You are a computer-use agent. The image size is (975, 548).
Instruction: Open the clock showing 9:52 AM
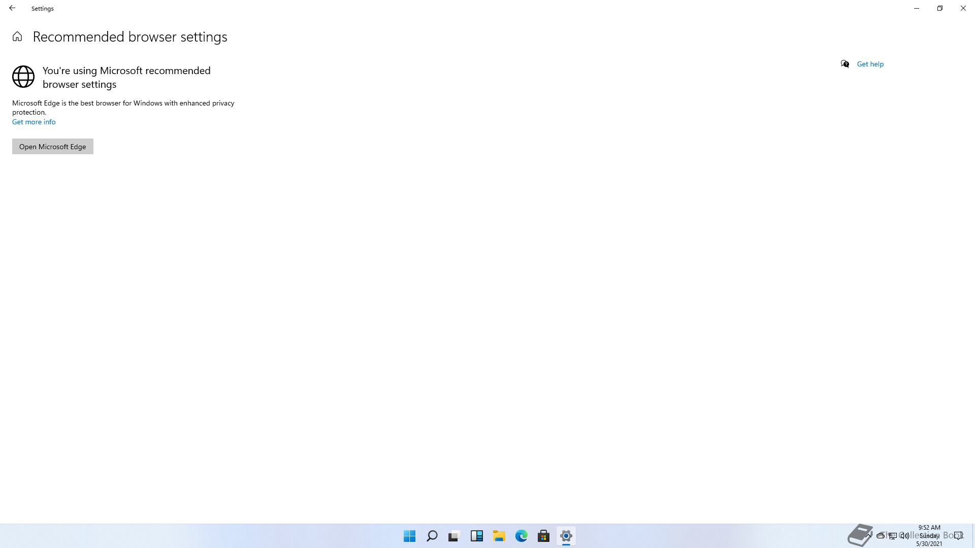click(x=929, y=535)
